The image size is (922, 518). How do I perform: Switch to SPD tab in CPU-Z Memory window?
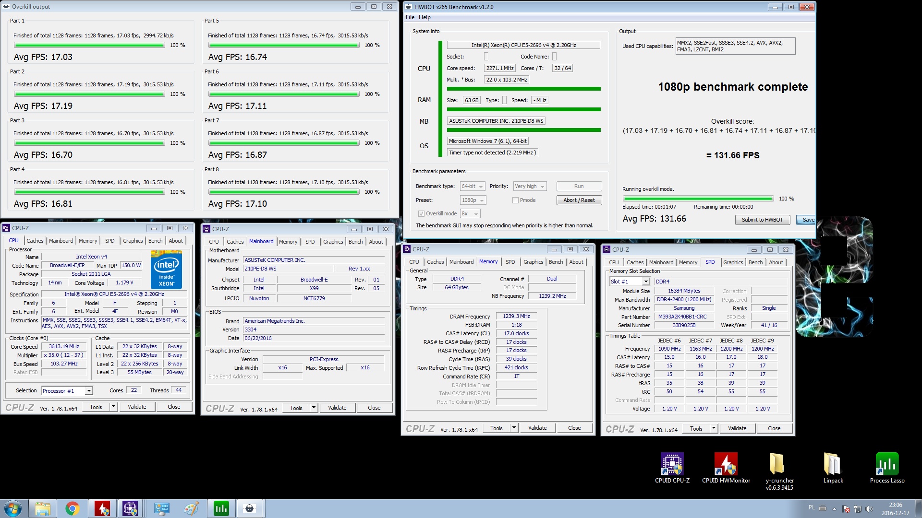pos(510,262)
